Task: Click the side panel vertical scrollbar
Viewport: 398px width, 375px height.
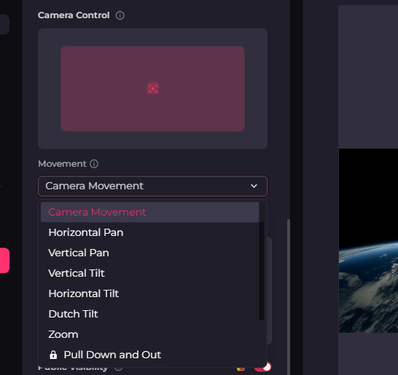Action: [289, 296]
